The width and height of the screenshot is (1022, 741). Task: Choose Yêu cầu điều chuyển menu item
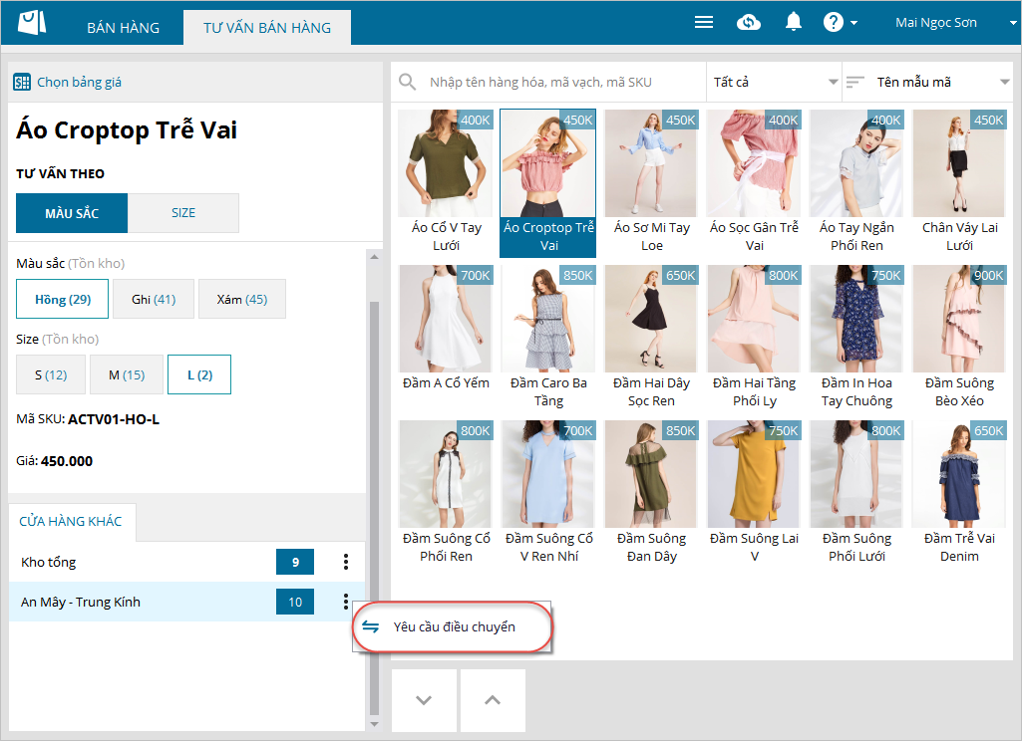click(454, 626)
